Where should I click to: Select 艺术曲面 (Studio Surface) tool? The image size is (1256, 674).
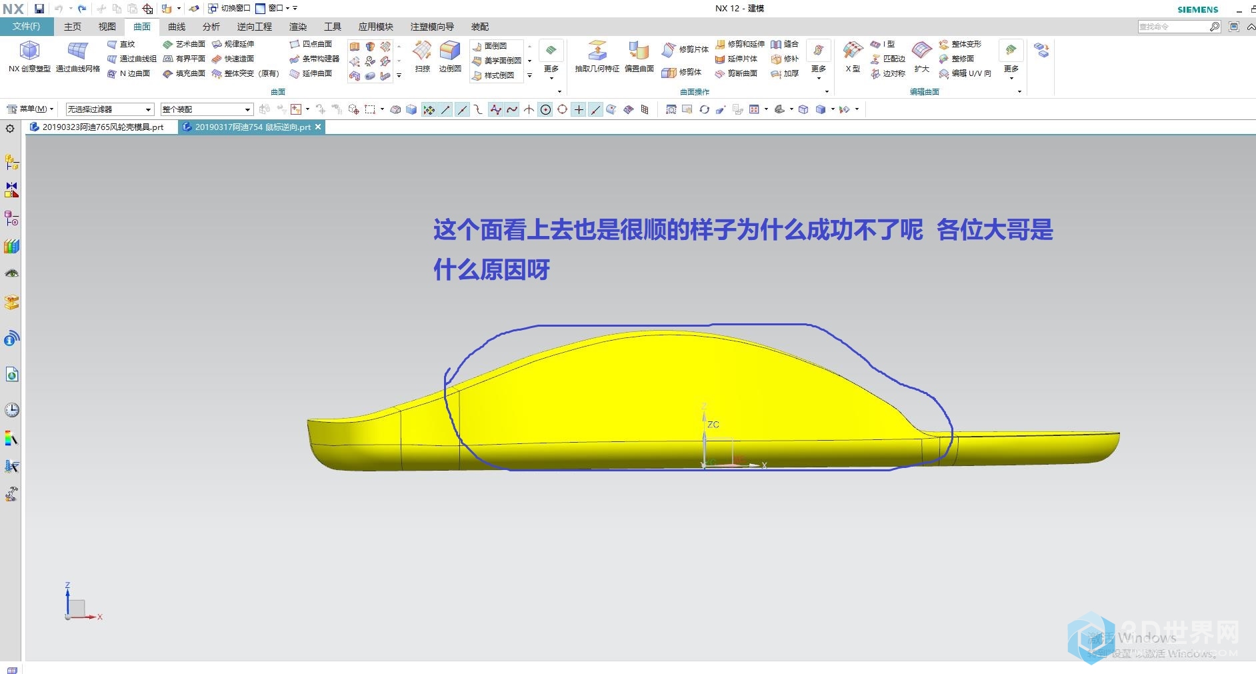(x=184, y=44)
